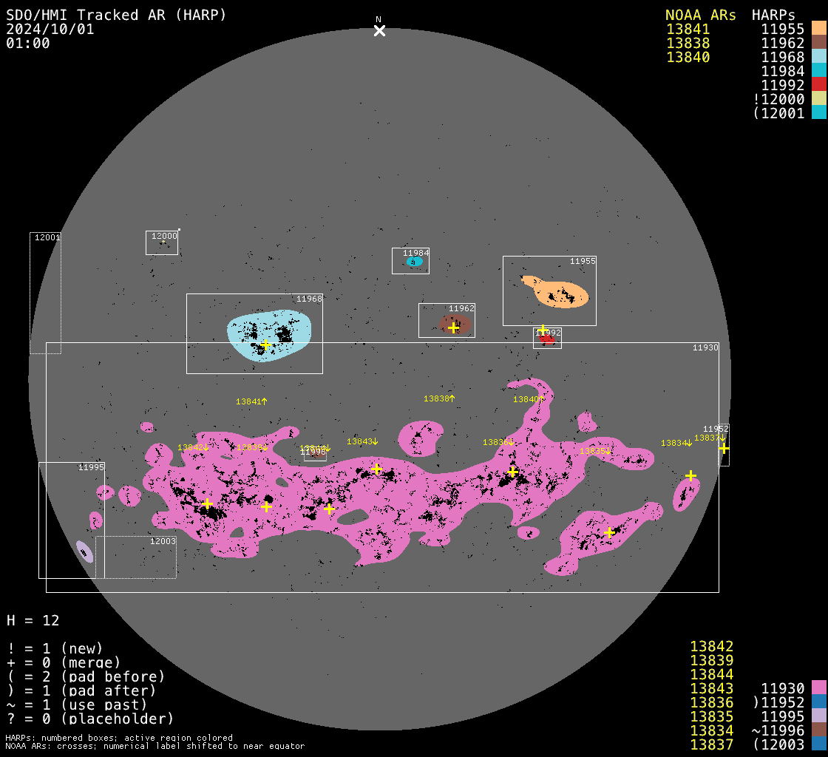Click the yellow cross inside HARP 11968
This screenshot has height=757, width=828.
click(266, 344)
